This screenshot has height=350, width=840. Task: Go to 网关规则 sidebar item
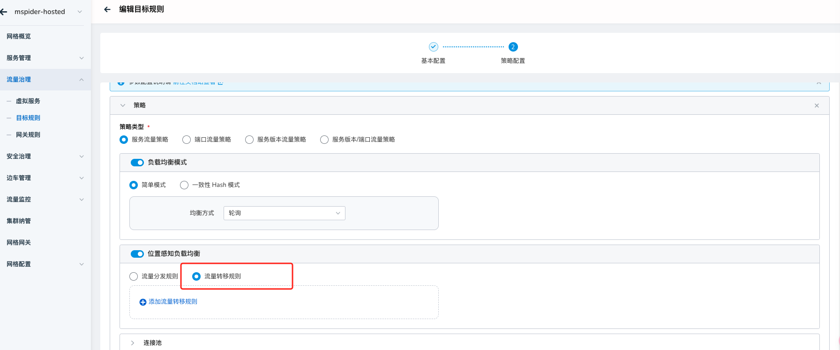[x=28, y=135]
